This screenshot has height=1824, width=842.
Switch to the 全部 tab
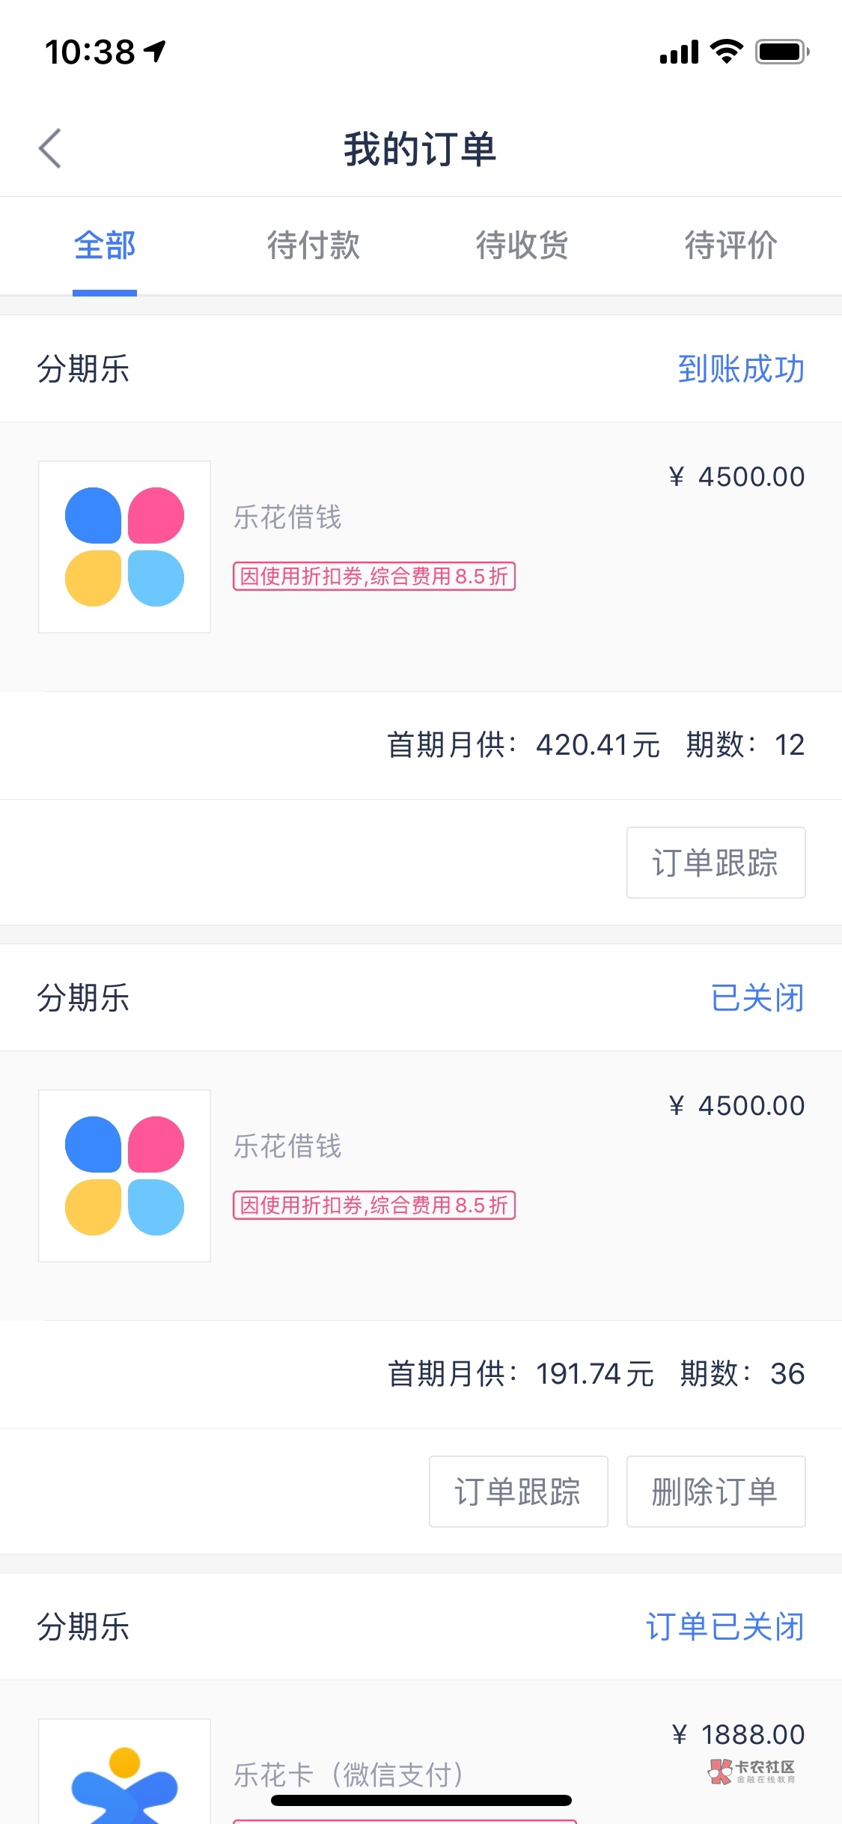(x=105, y=246)
